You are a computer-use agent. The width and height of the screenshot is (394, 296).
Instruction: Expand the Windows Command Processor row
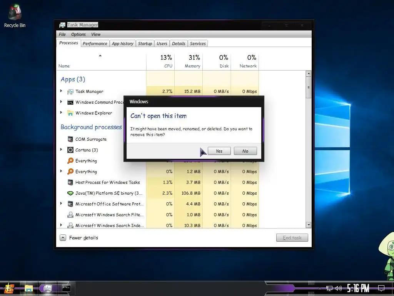pos(61,102)
